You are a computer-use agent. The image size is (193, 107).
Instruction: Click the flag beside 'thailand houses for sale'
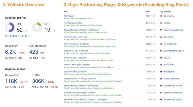pos(161,30)
